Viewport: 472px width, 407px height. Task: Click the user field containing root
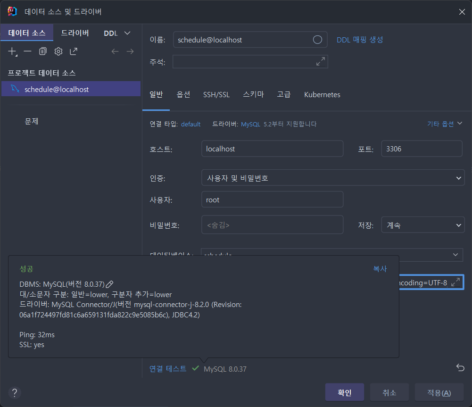(272, 199)
